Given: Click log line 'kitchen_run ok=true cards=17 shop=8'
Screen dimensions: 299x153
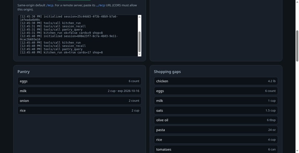Looking at the screenshot, I should tap(61, 52).
